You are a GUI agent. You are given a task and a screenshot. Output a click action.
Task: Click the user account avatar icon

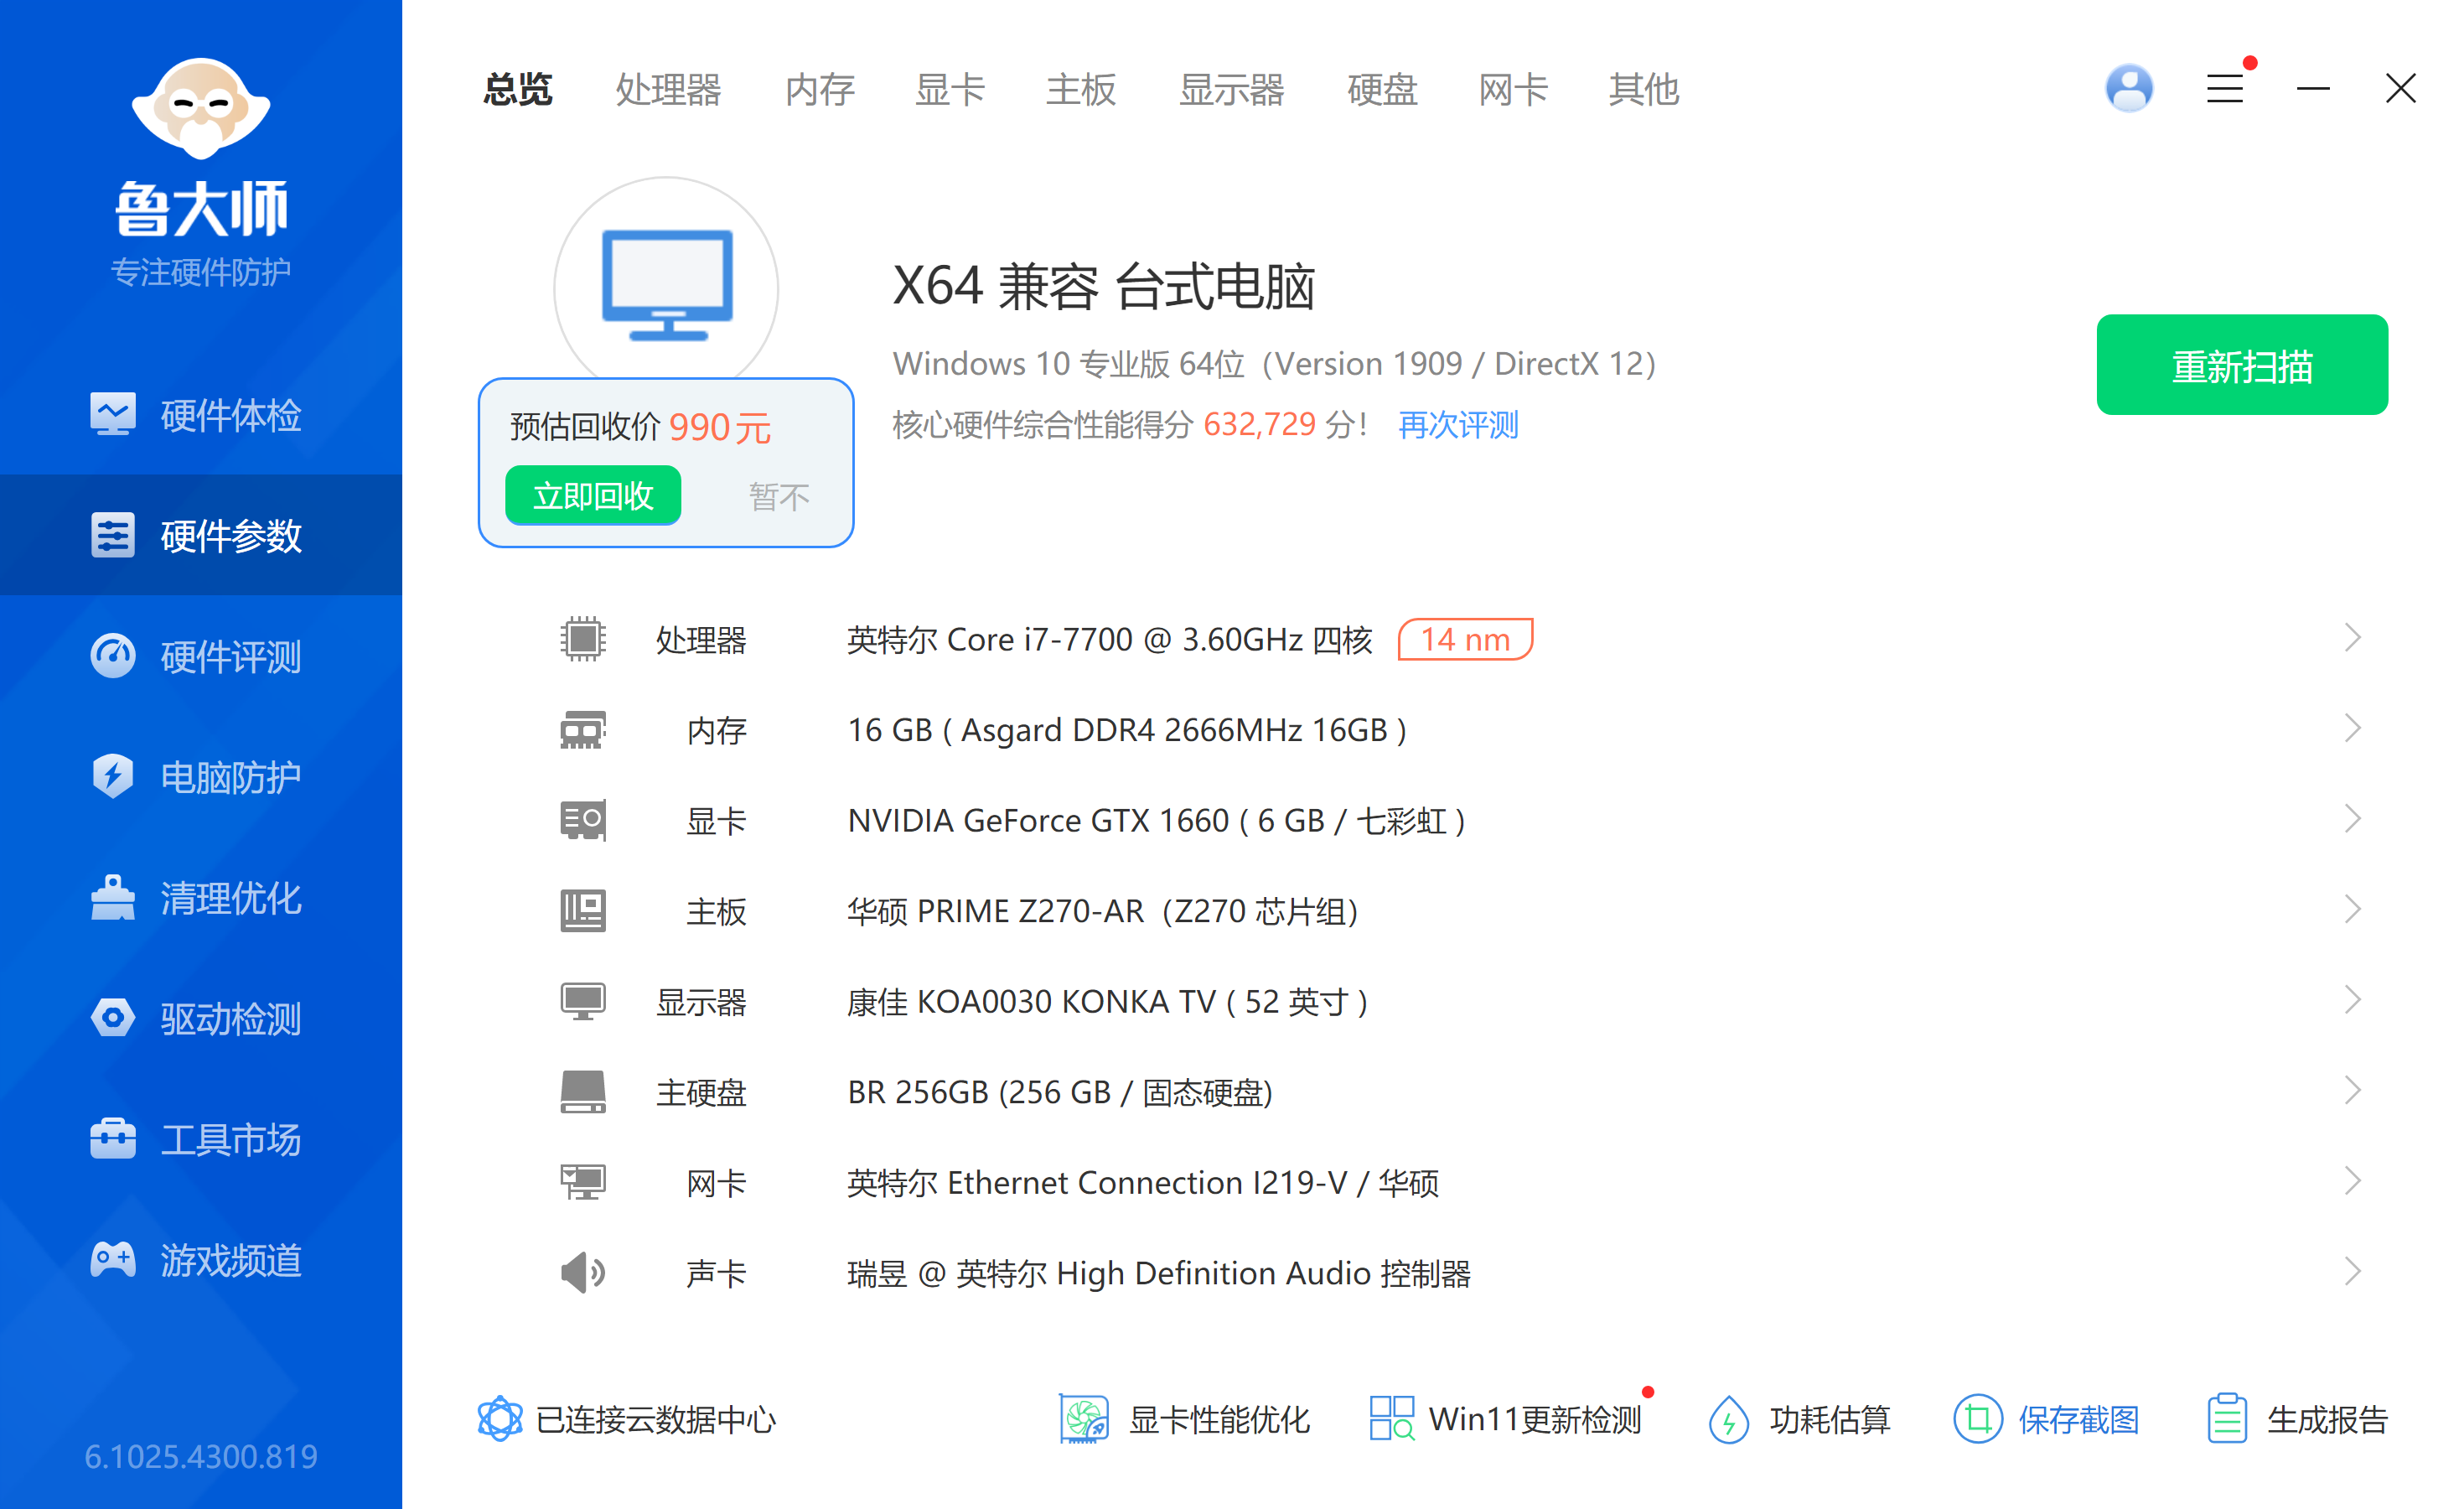tap(2128, 89)
